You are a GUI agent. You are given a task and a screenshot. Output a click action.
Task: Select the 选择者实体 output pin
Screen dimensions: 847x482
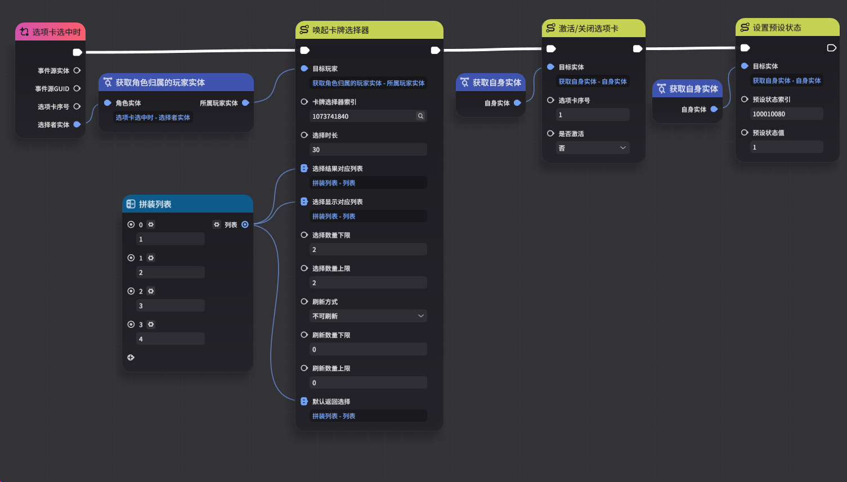click(x=77, y=124)
